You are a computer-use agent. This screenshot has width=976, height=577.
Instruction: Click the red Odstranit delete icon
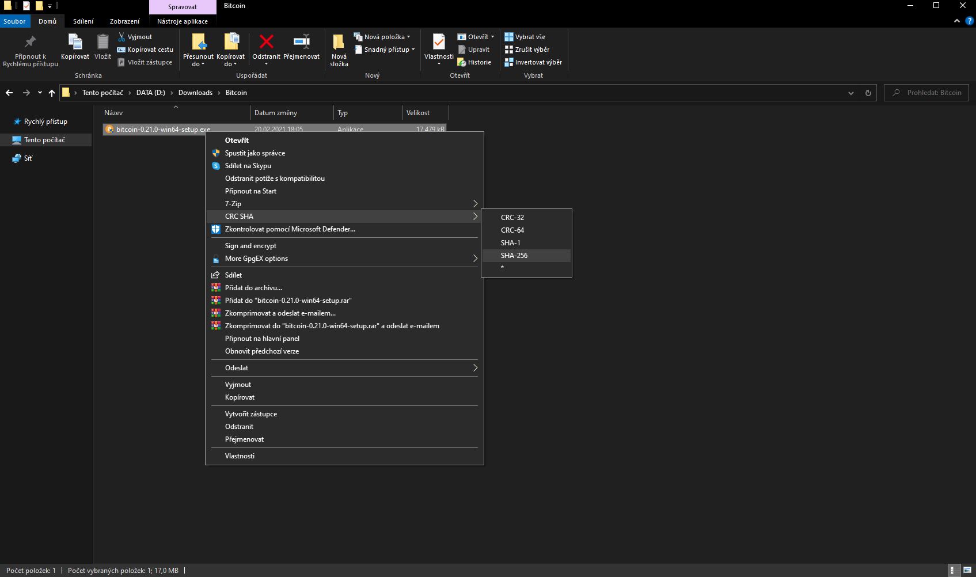tap(266, 42)
